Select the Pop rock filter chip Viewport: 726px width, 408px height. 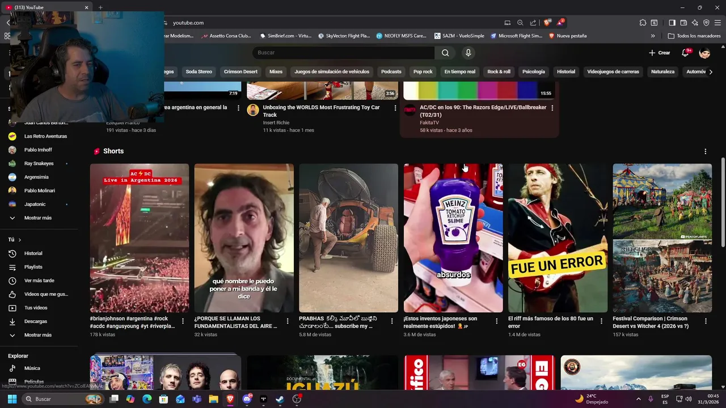(x=423, y=72)
